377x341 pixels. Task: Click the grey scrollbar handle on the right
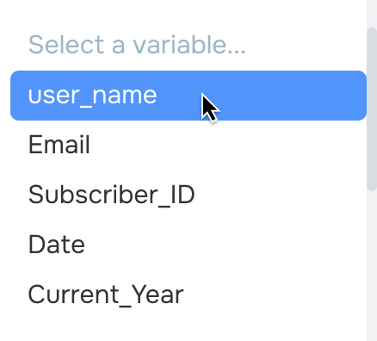(372, 109)
